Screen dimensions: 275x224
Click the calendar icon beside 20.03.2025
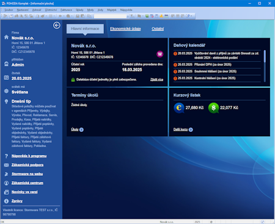(6, 78)
